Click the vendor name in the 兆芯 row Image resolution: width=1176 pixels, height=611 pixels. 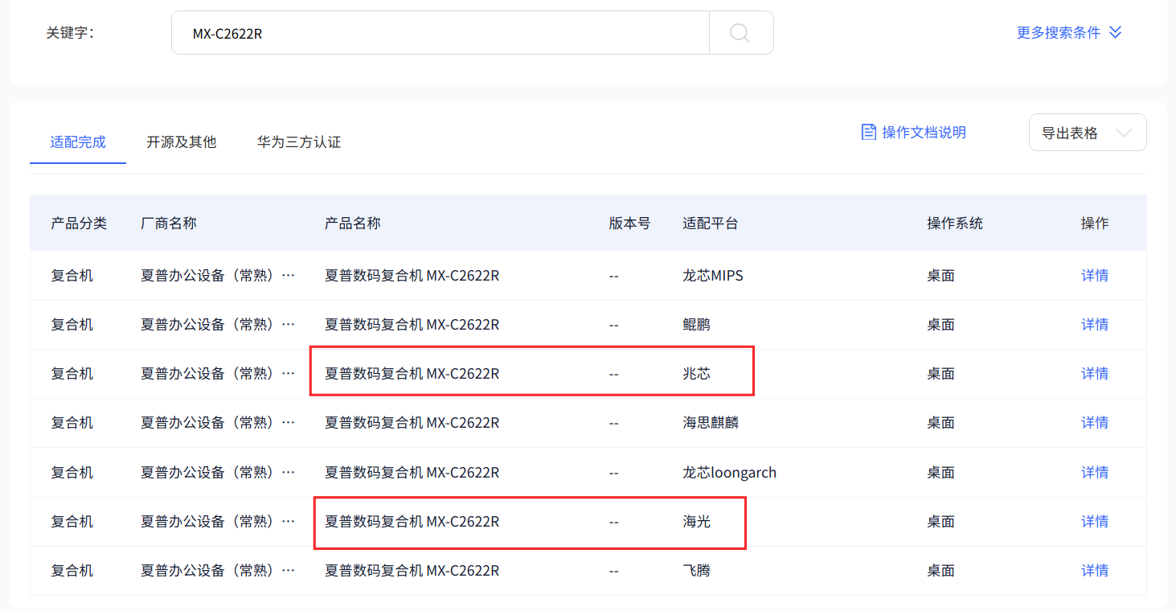click(x=218, y=374)
